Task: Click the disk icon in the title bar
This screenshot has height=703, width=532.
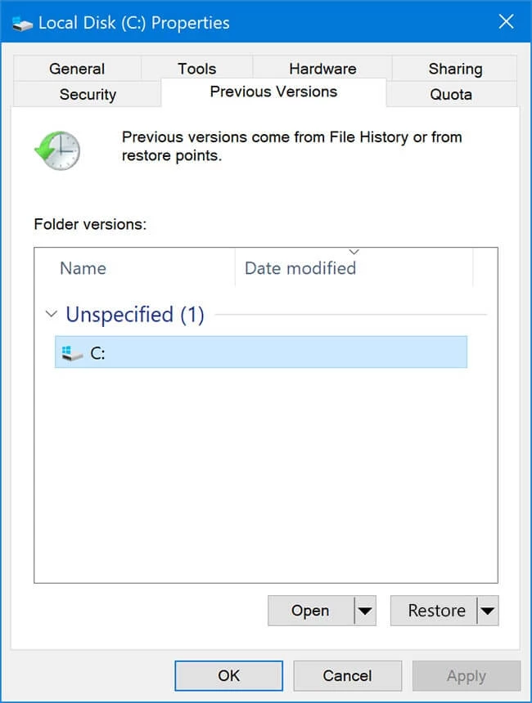Action: pos(22,24)
